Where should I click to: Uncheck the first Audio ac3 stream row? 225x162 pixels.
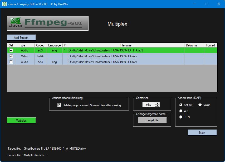pyautogui.click(x=11, y=50)
